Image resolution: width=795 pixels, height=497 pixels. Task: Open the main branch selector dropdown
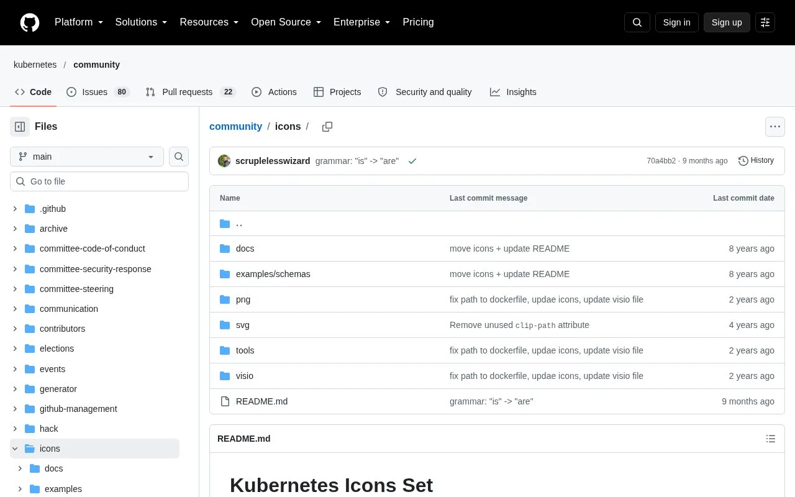click(x=87, y=157)
